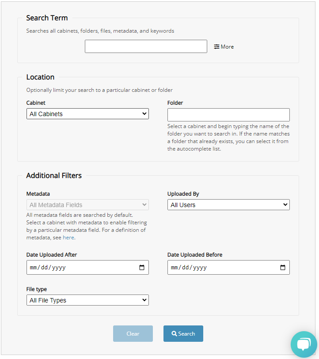Viewport: 319px width, 359px height.
Task: Focus the Search Term text box
Action: tap(146, 46)
